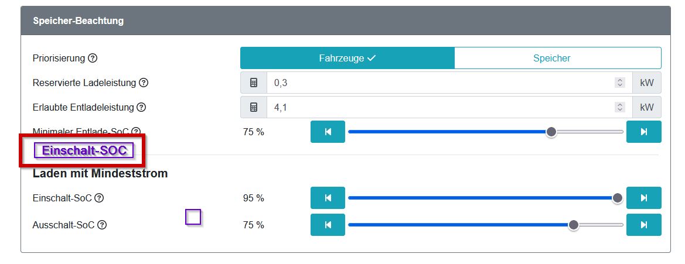Click the Erlaubte Entladeleistung spinner arrows
The height and width of the screenshot is (264, 685).
pos(620,108)
